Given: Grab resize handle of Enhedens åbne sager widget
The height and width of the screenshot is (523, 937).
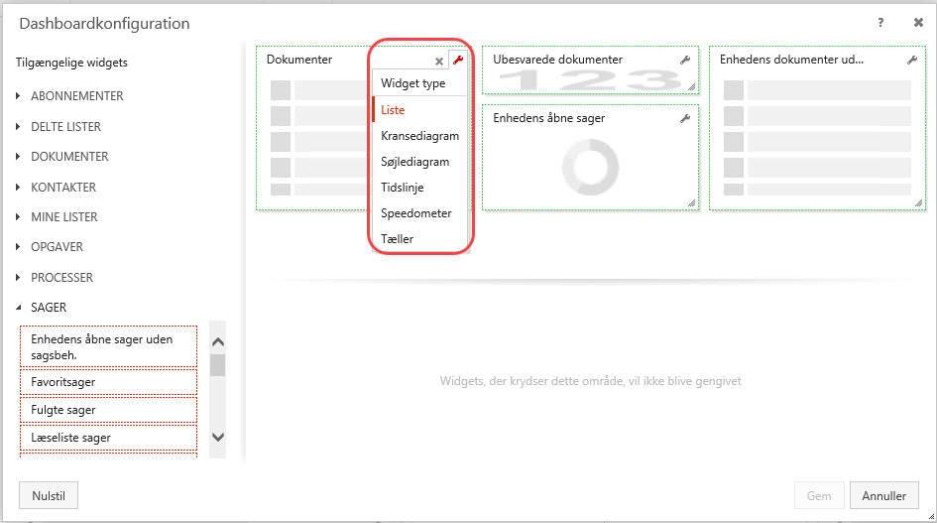Looking at the screenshot, I should [692, 203].
